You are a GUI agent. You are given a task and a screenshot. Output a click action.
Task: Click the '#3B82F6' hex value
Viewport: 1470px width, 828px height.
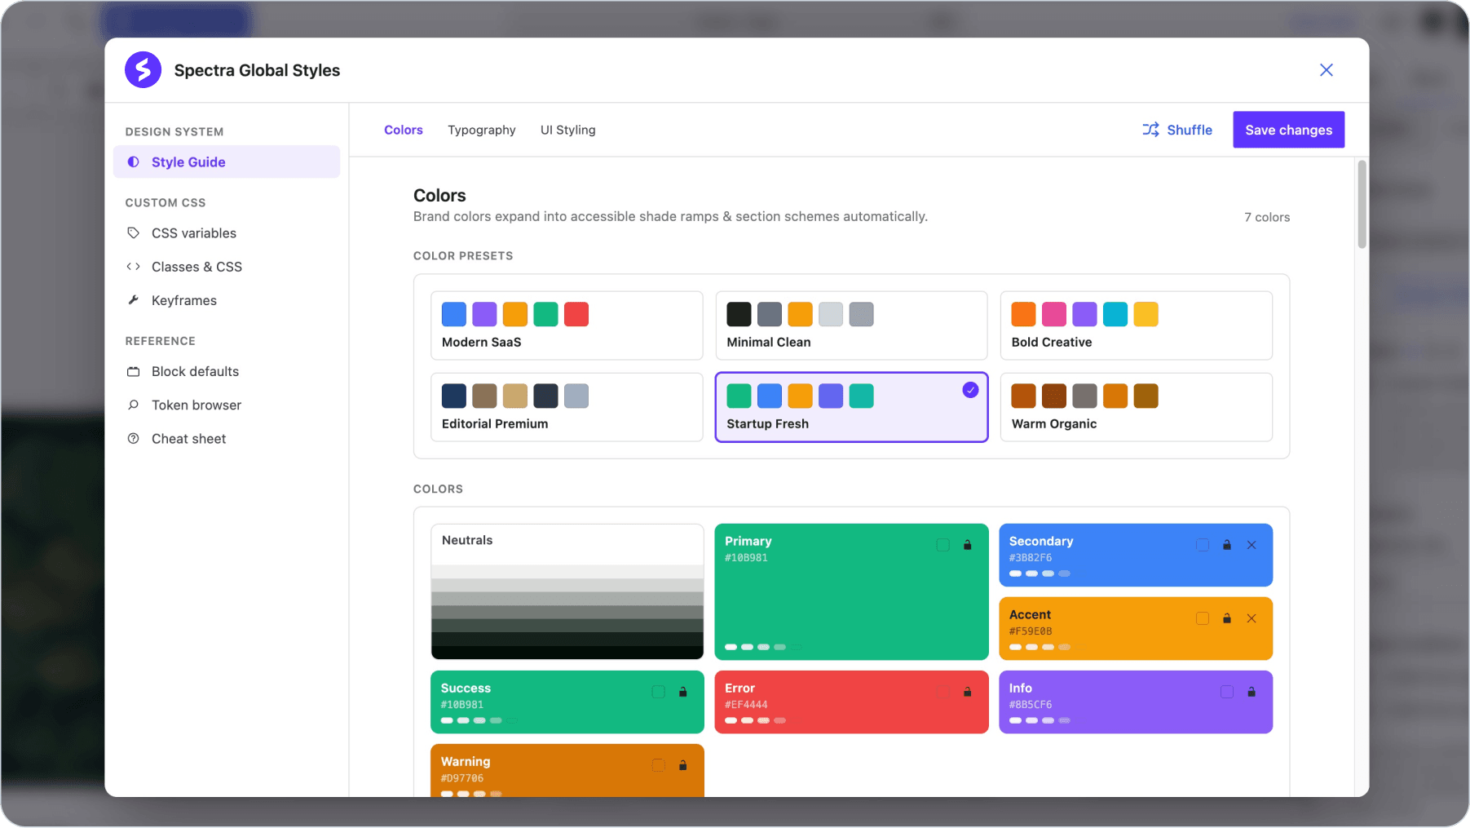click(1031, 558)
